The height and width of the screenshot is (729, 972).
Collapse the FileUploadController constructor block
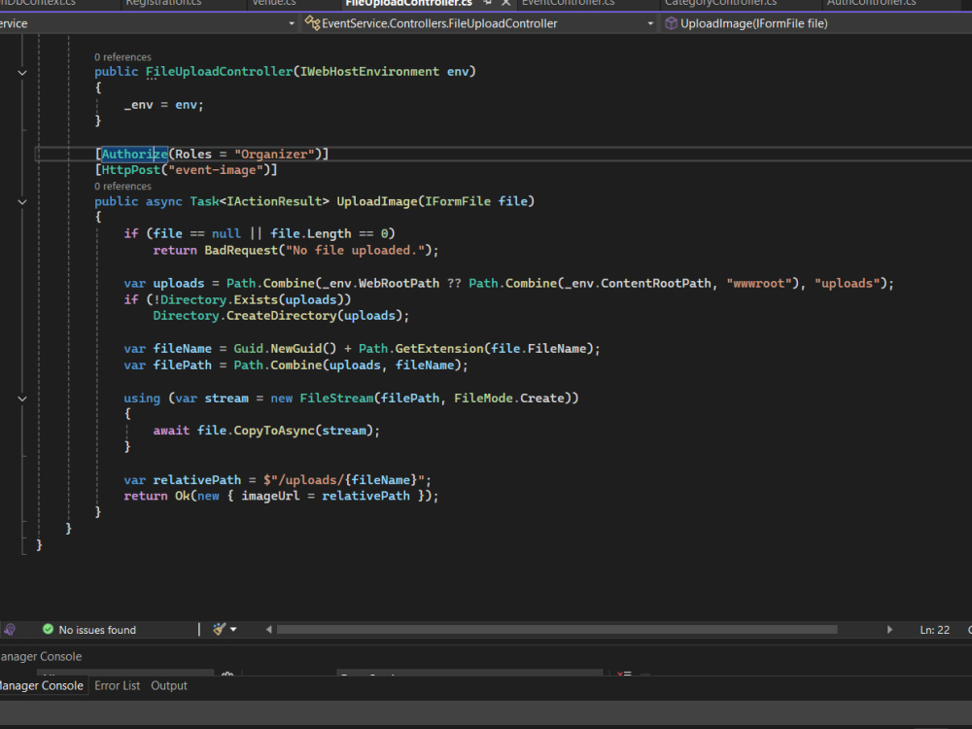click(22, 73)
